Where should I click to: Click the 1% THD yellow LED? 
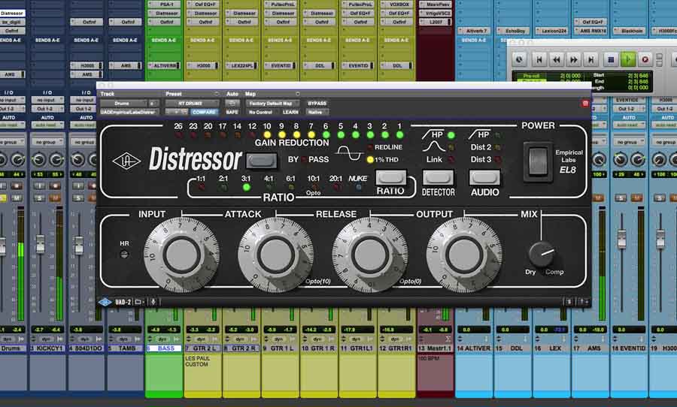click(370, 159)
